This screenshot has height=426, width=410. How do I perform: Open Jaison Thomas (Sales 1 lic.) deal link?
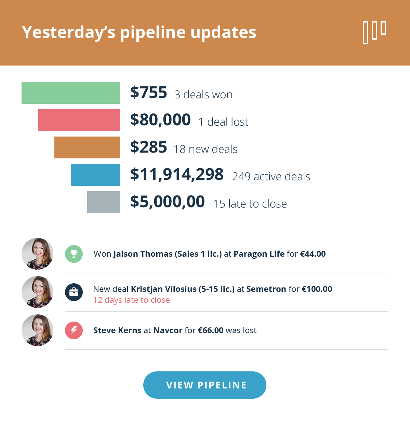point(168,254)
